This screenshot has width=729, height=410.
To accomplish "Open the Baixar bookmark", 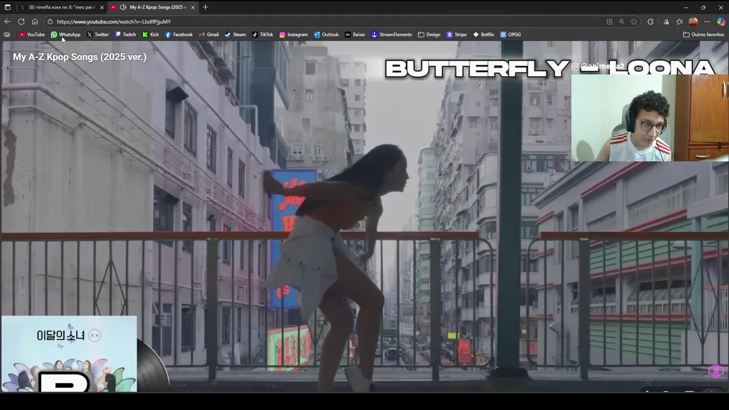I will (x=355, y=35).
